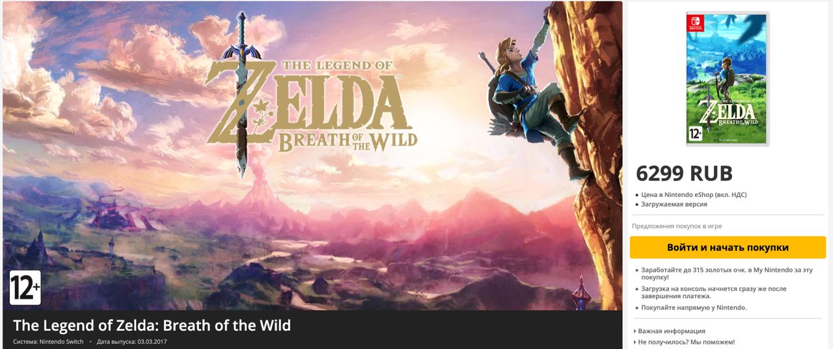Click the game title below the banner

152,325
